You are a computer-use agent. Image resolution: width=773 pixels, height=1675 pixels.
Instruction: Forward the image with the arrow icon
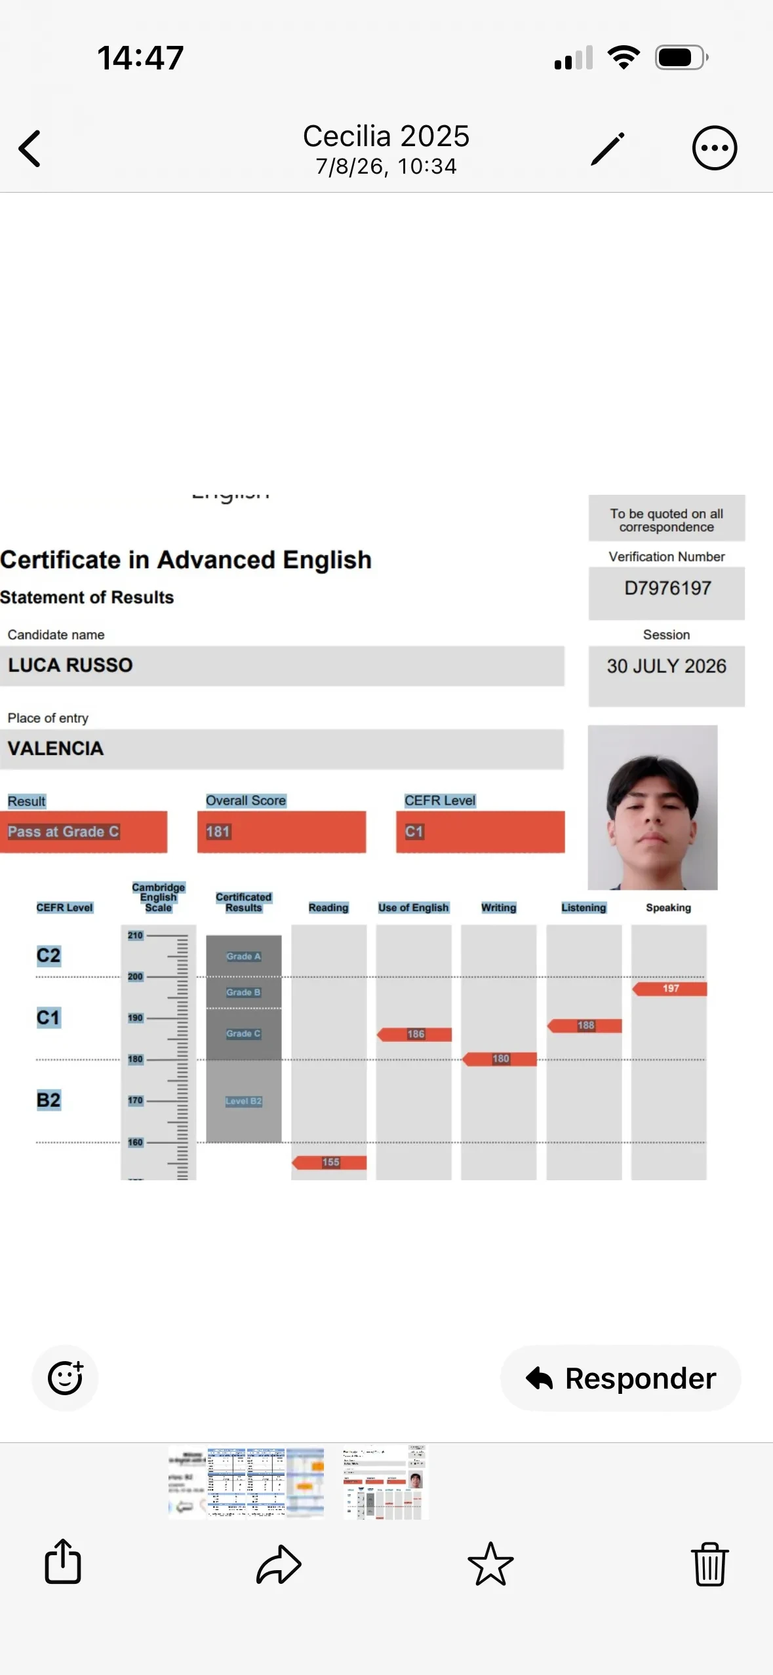[x=279, y=1564]
